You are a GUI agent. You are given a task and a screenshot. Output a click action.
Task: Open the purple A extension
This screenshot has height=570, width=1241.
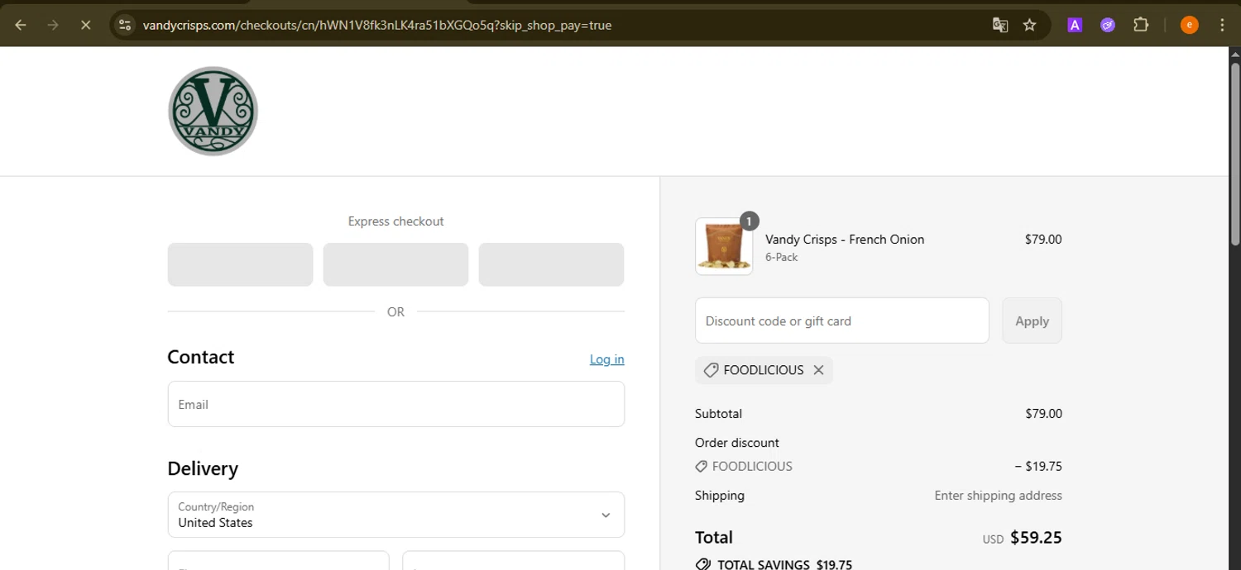pyautogui.click(x=1075, y=25)
